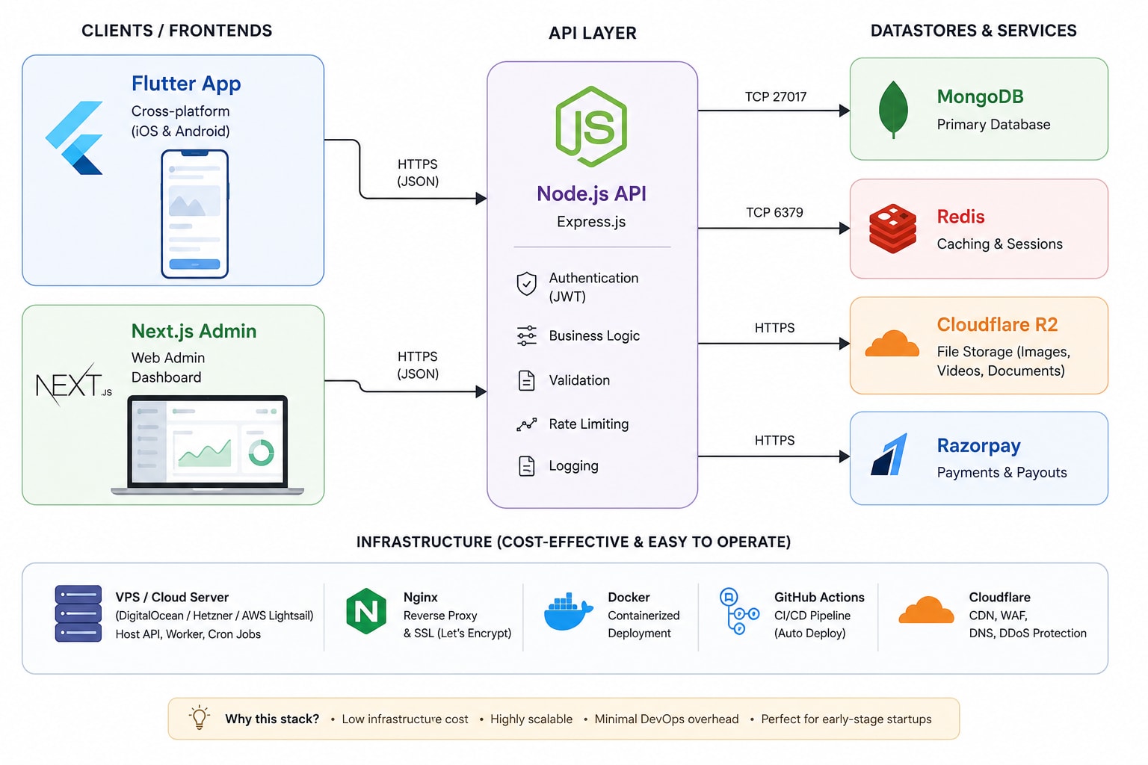Click the 'CLIENTS / FRONTENDS' heading

point(176,31)
